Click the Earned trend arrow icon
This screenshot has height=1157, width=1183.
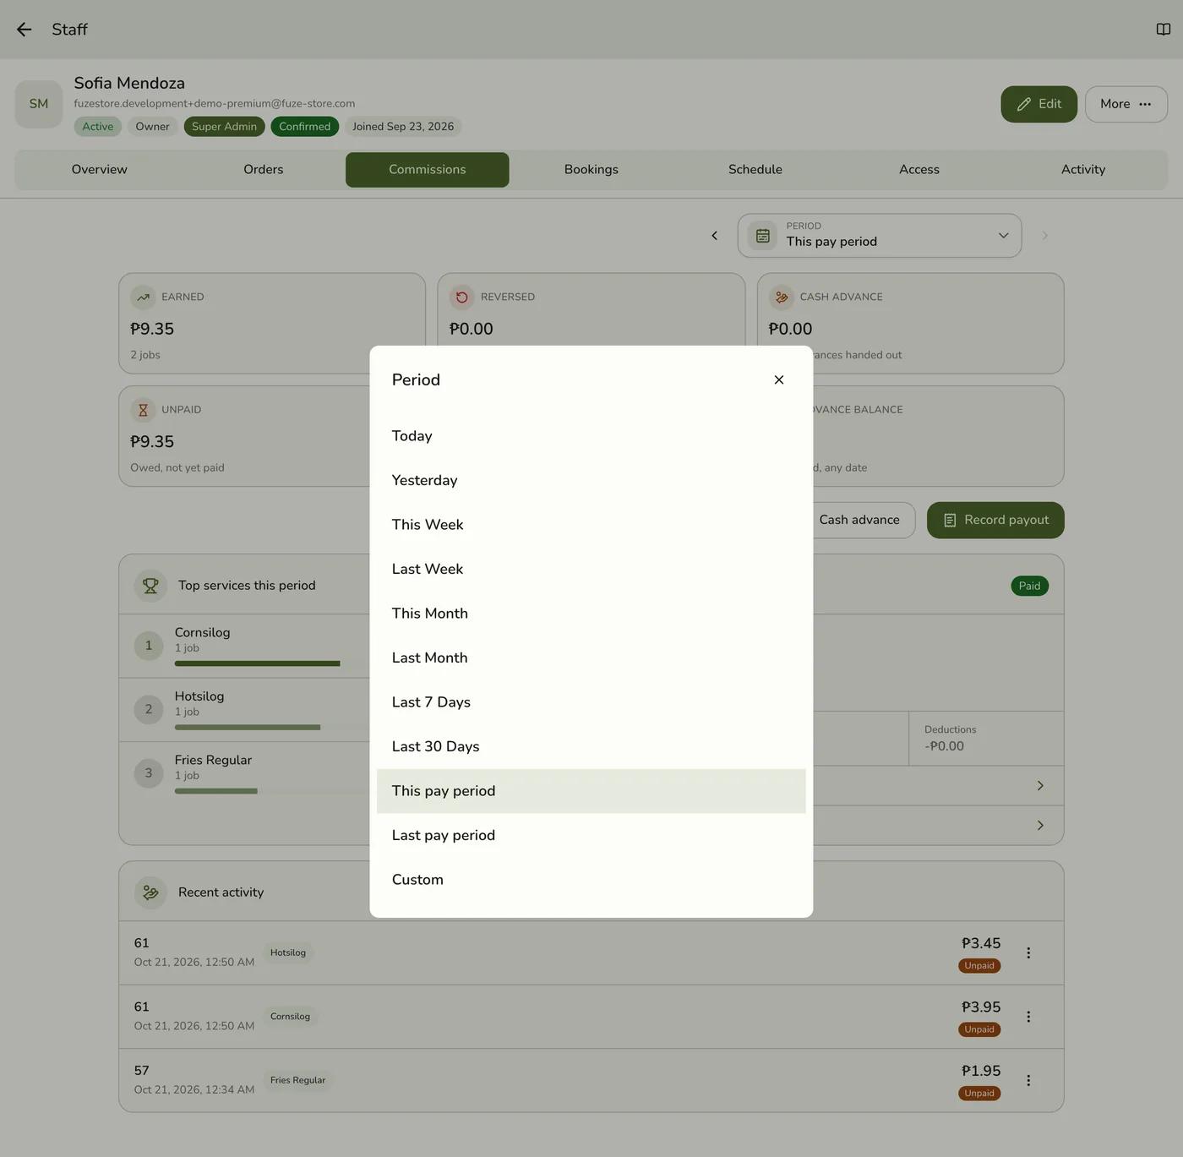coord(144,297)
